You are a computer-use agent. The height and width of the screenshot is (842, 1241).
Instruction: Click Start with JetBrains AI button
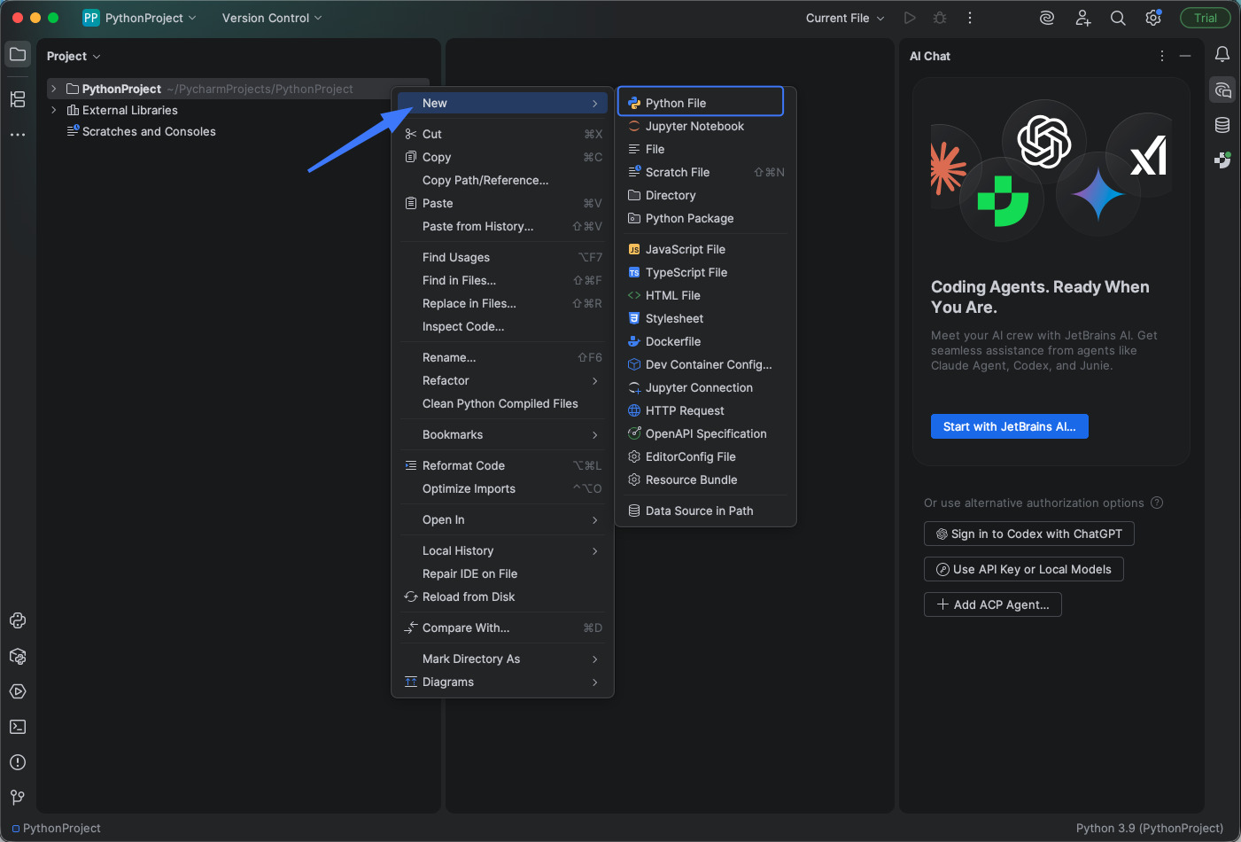tap(1009, 426)
